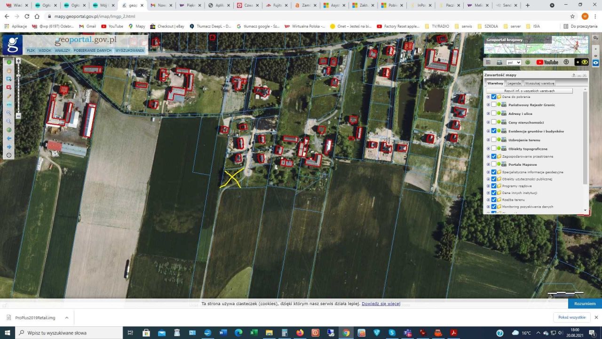Uncheck Ewidencja gruntów i budynków layer
Viewport: 602px width, 339px height.
point(494,131)
